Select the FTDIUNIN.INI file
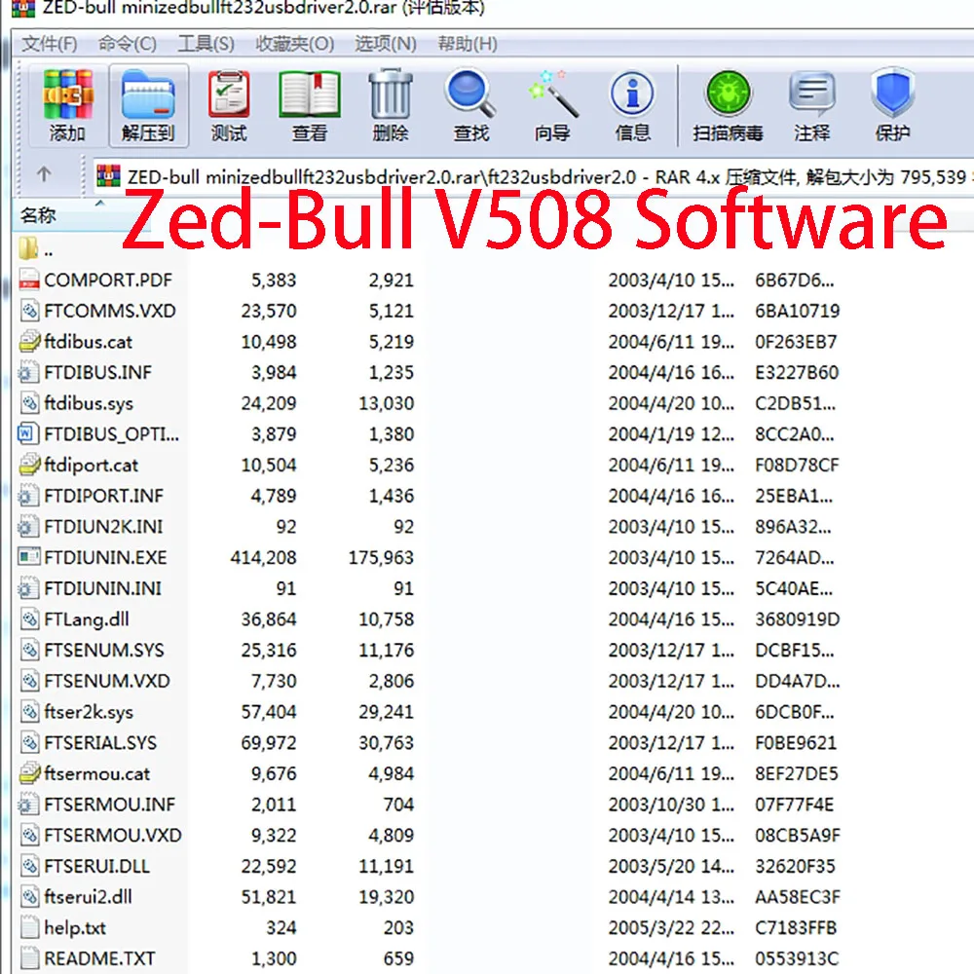This screenshot has width=974, height=974. tap(102, 588)
